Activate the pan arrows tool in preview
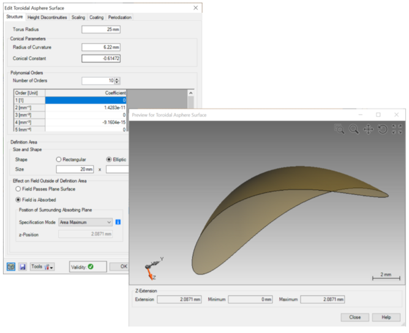This screenshot has height=333, width=409. coord(369,129)
